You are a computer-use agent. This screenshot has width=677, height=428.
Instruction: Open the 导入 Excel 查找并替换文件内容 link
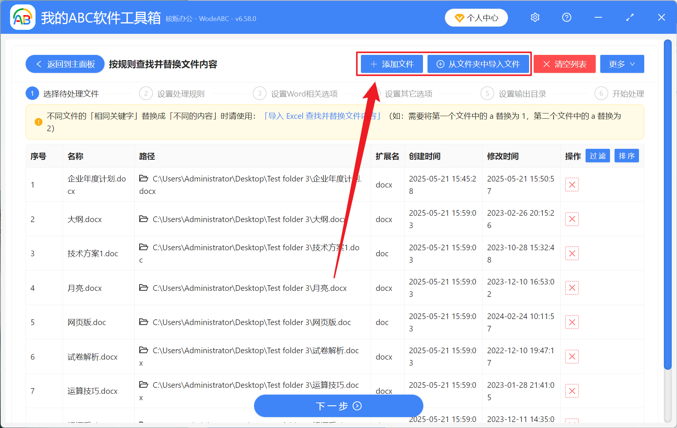[x=322, y=116]
